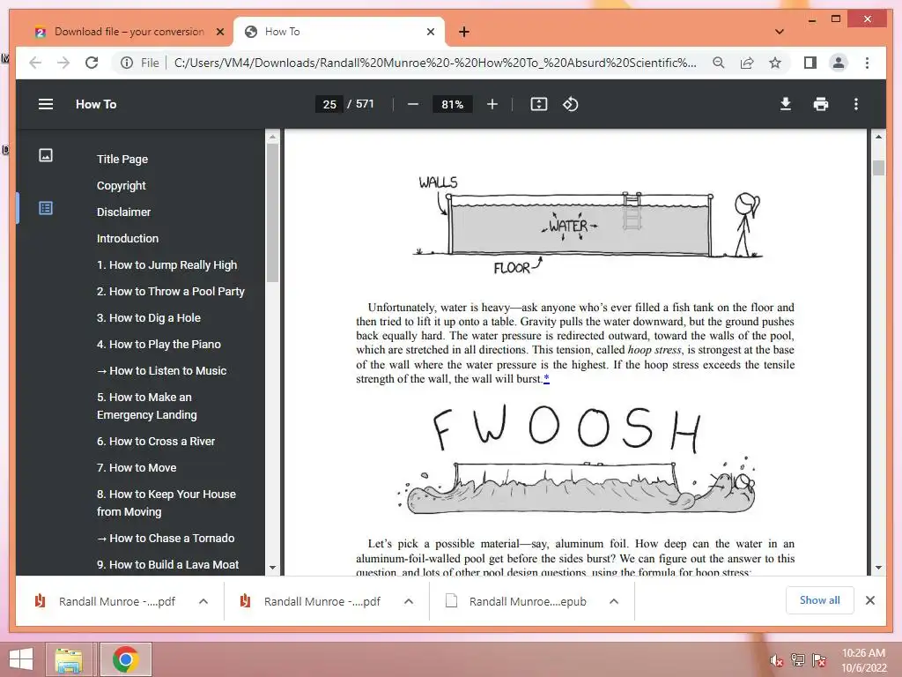
Task: Rotate the document counterclockwise
Action: pos(570,104)
